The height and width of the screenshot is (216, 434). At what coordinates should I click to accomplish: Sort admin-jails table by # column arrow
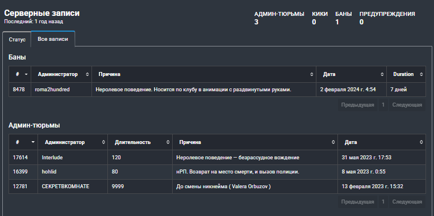[x=33, y=142]
